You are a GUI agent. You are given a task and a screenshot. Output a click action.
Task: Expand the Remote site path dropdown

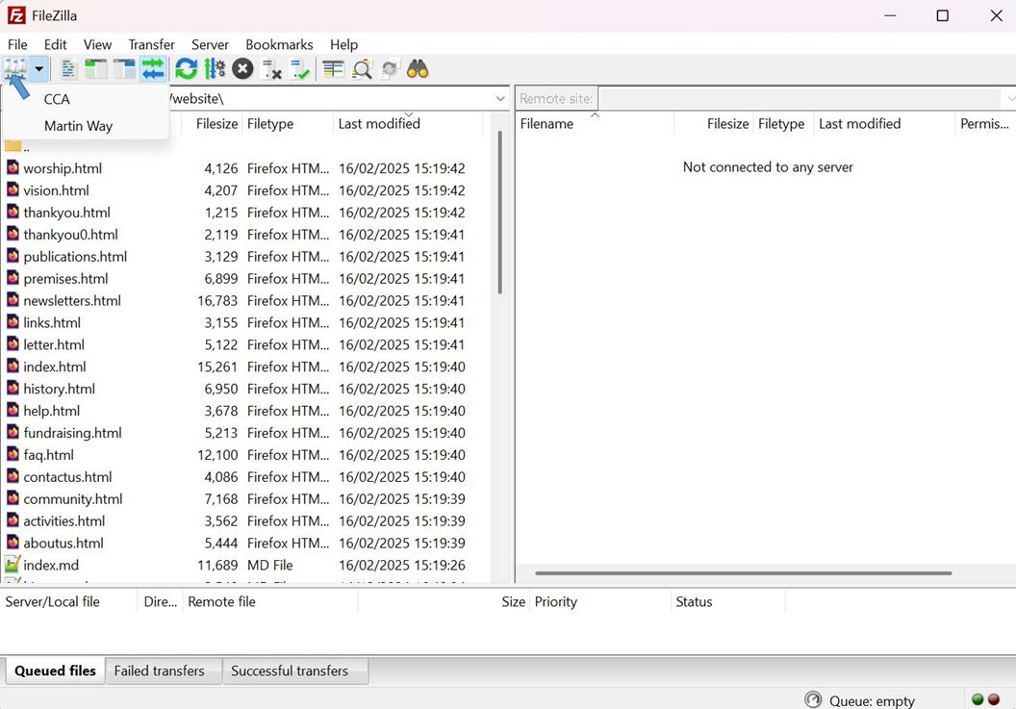click(x=1010, y=98)
